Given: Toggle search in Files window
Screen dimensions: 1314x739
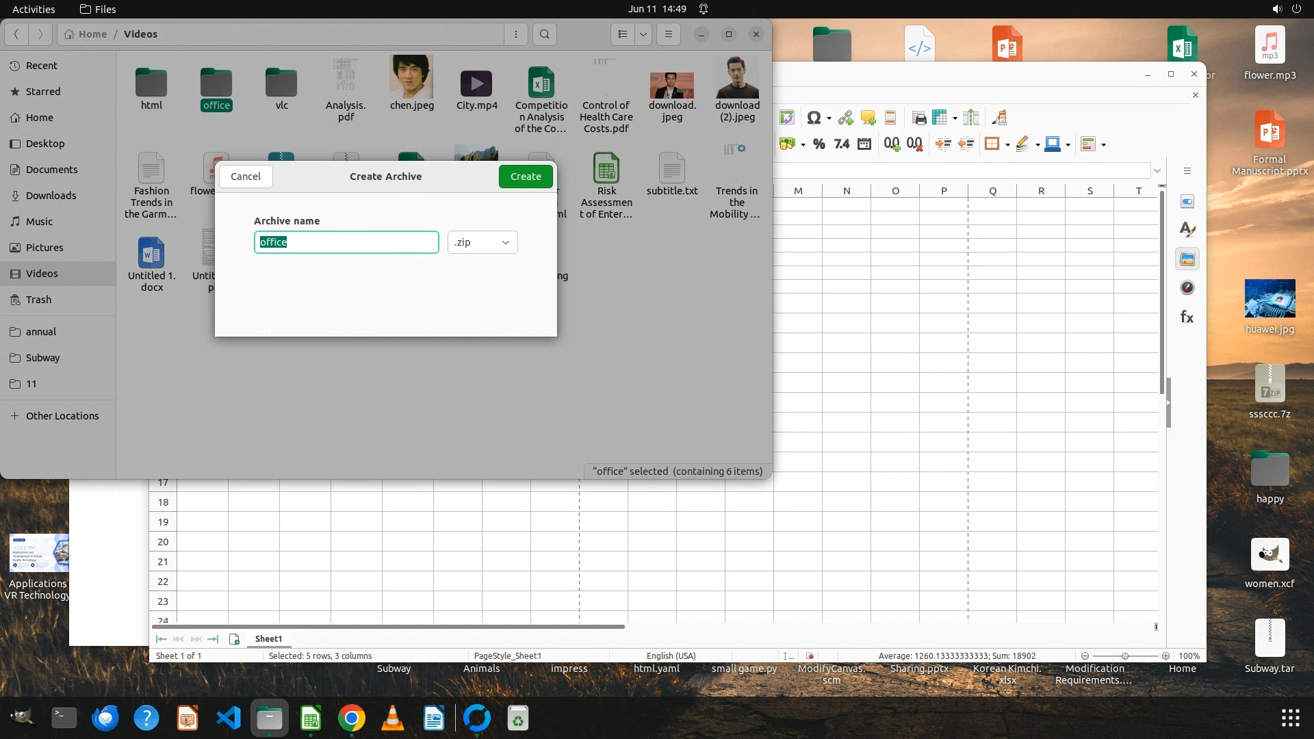Looking at the screenshot, I should [x=544, y=34].
